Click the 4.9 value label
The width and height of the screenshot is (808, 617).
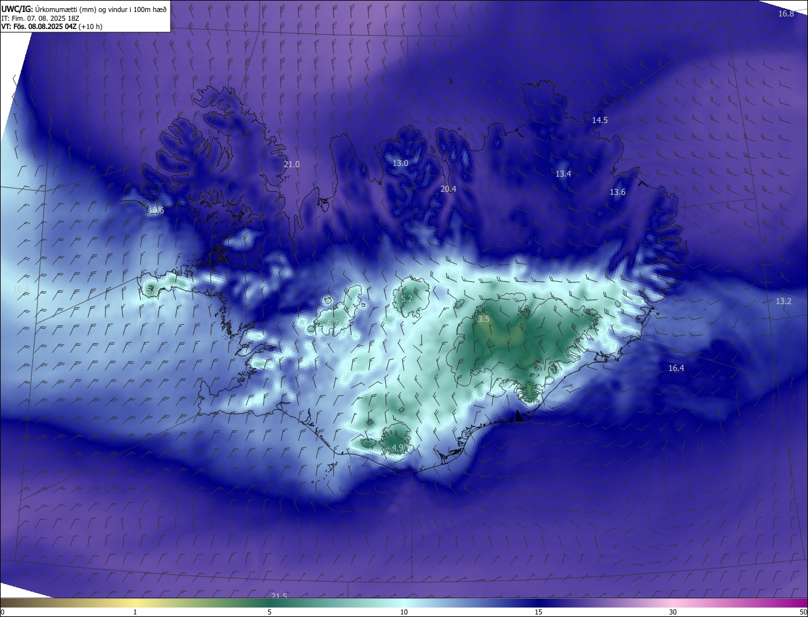(398, 447)
